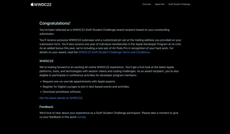Click the WWDC22 wordmark in header
230x134 pixels.
pyautogui.click(x=43, y=5)
